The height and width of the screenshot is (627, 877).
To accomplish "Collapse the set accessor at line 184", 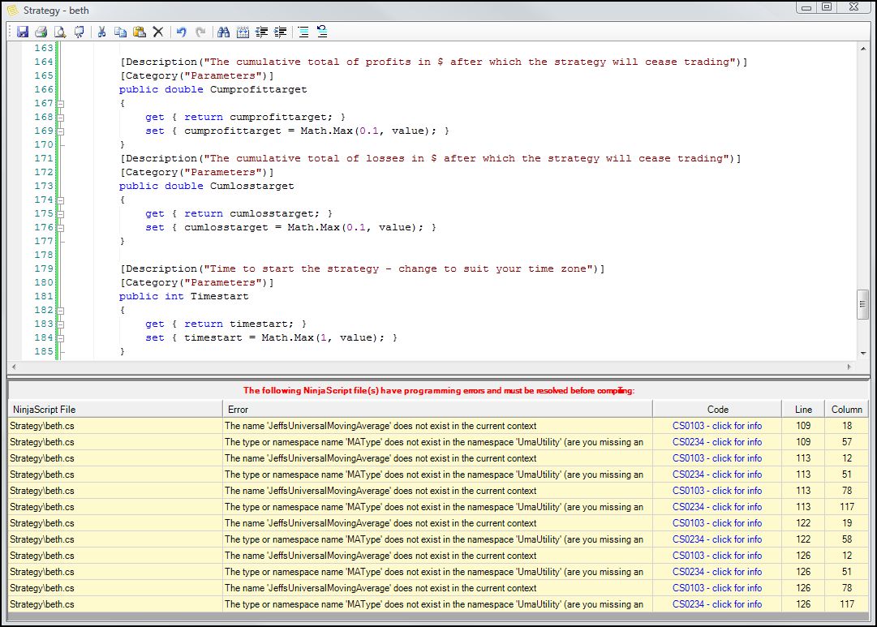I will coord(60,337).
